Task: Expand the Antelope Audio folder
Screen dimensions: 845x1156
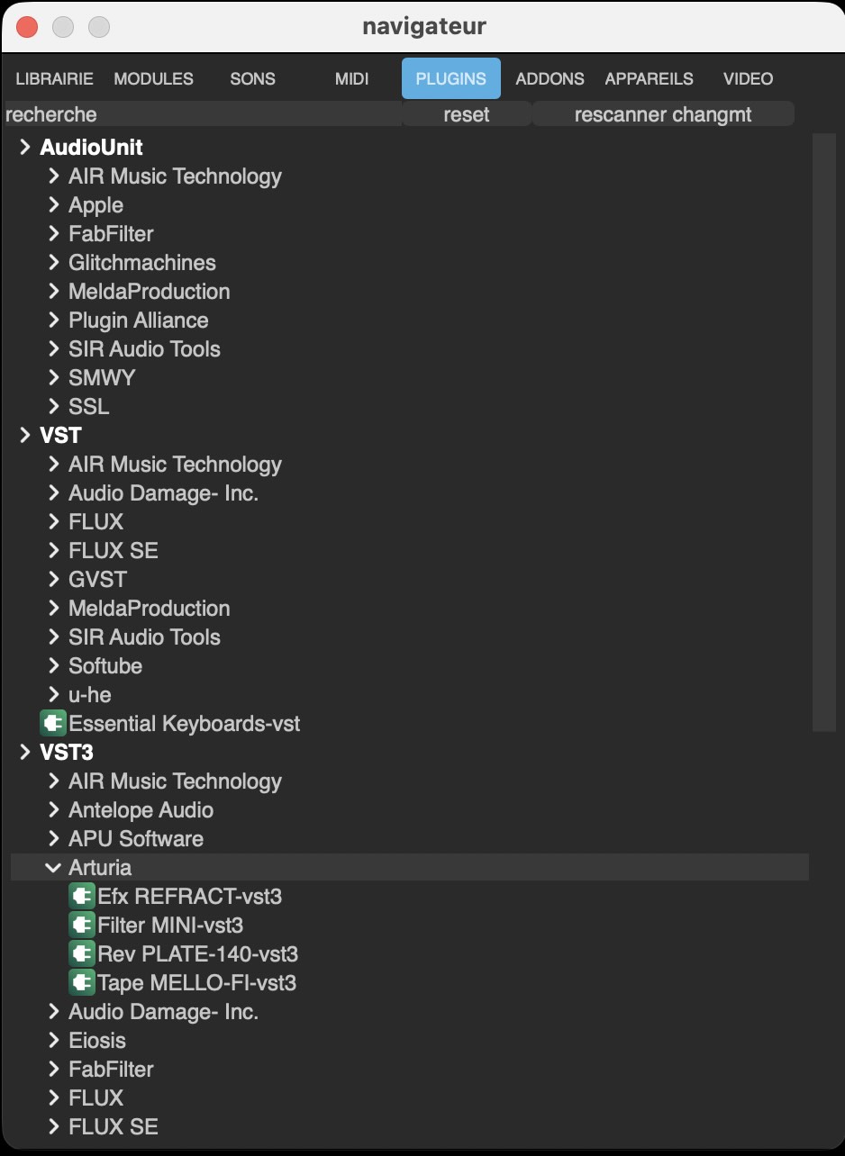Action: tap(53, 810)
